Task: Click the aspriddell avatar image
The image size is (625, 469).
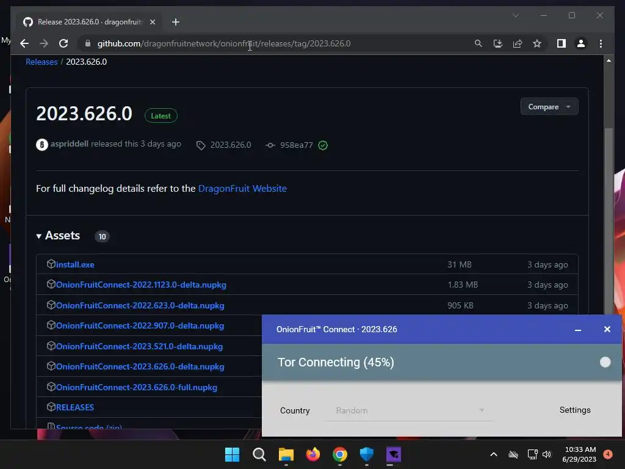Action: coord(42,144)
